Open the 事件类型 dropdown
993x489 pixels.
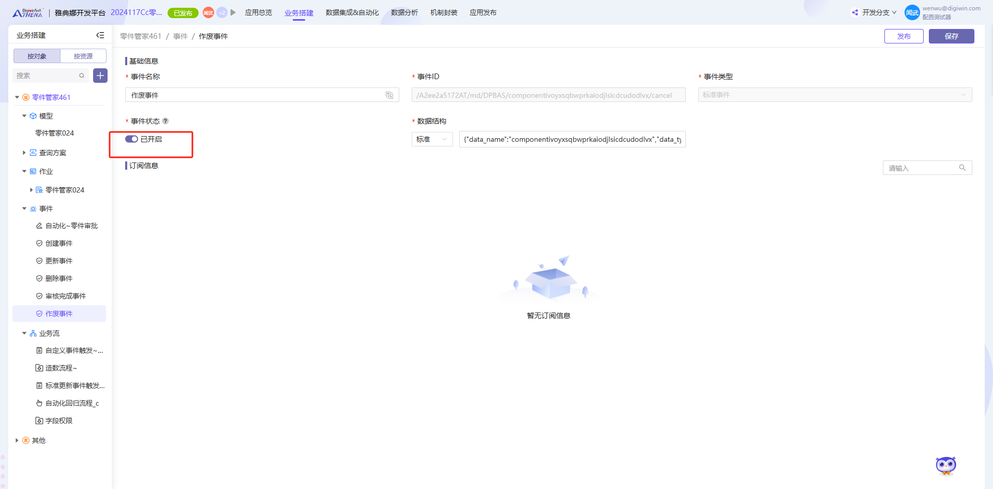[835, 95]
